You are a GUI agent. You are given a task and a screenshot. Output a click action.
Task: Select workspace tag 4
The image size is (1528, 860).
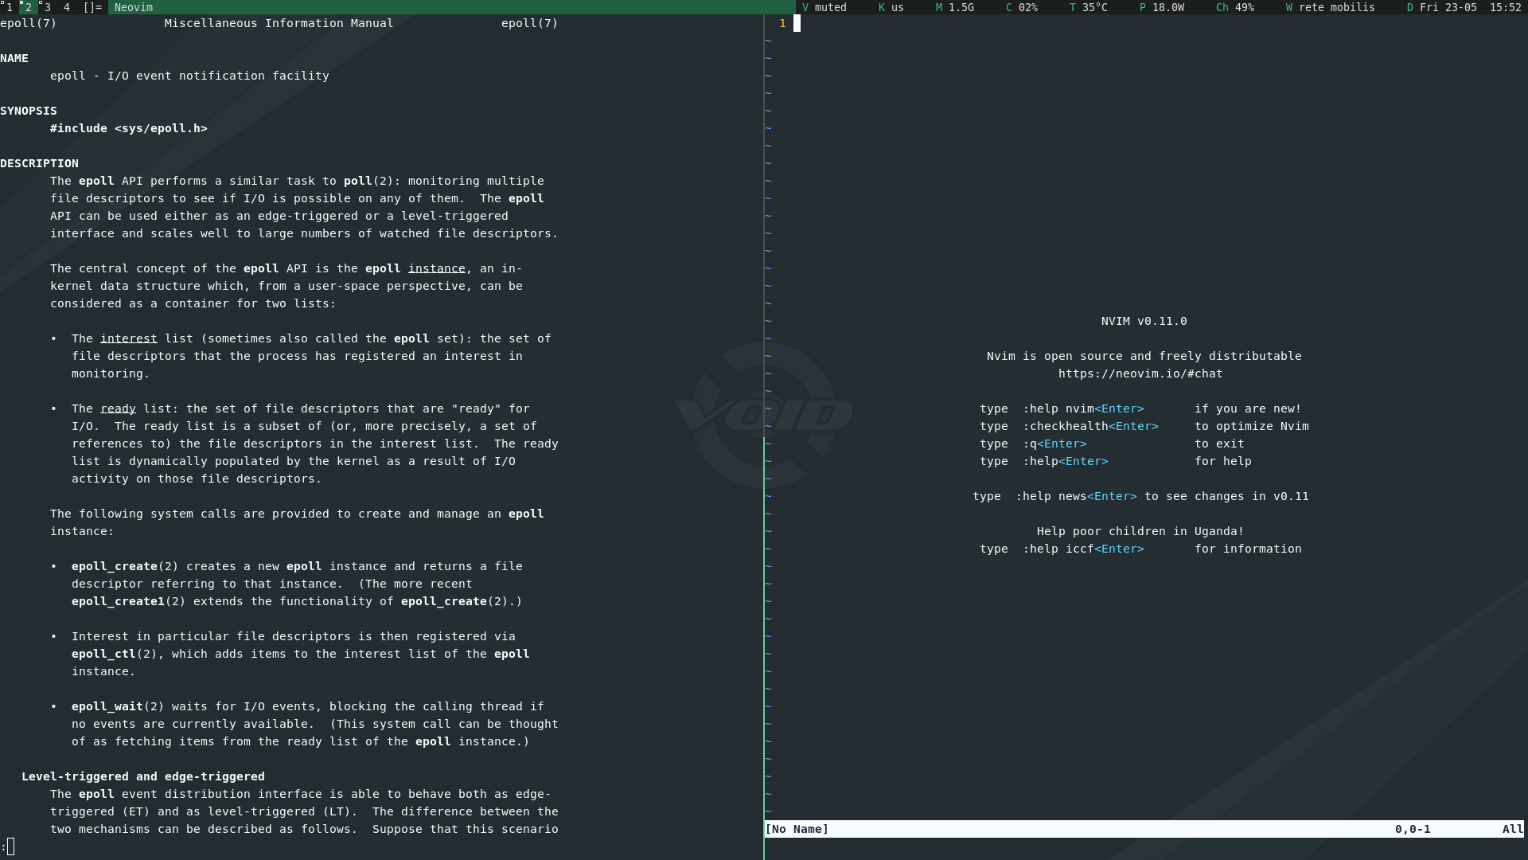coord(67,7)
